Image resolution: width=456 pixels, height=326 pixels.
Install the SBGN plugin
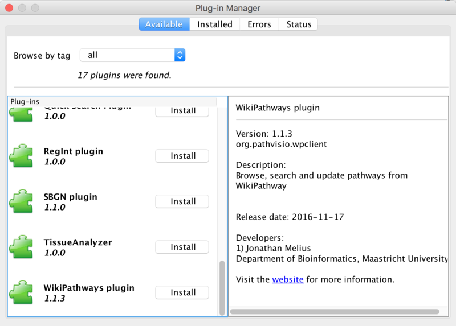[182, 201]
